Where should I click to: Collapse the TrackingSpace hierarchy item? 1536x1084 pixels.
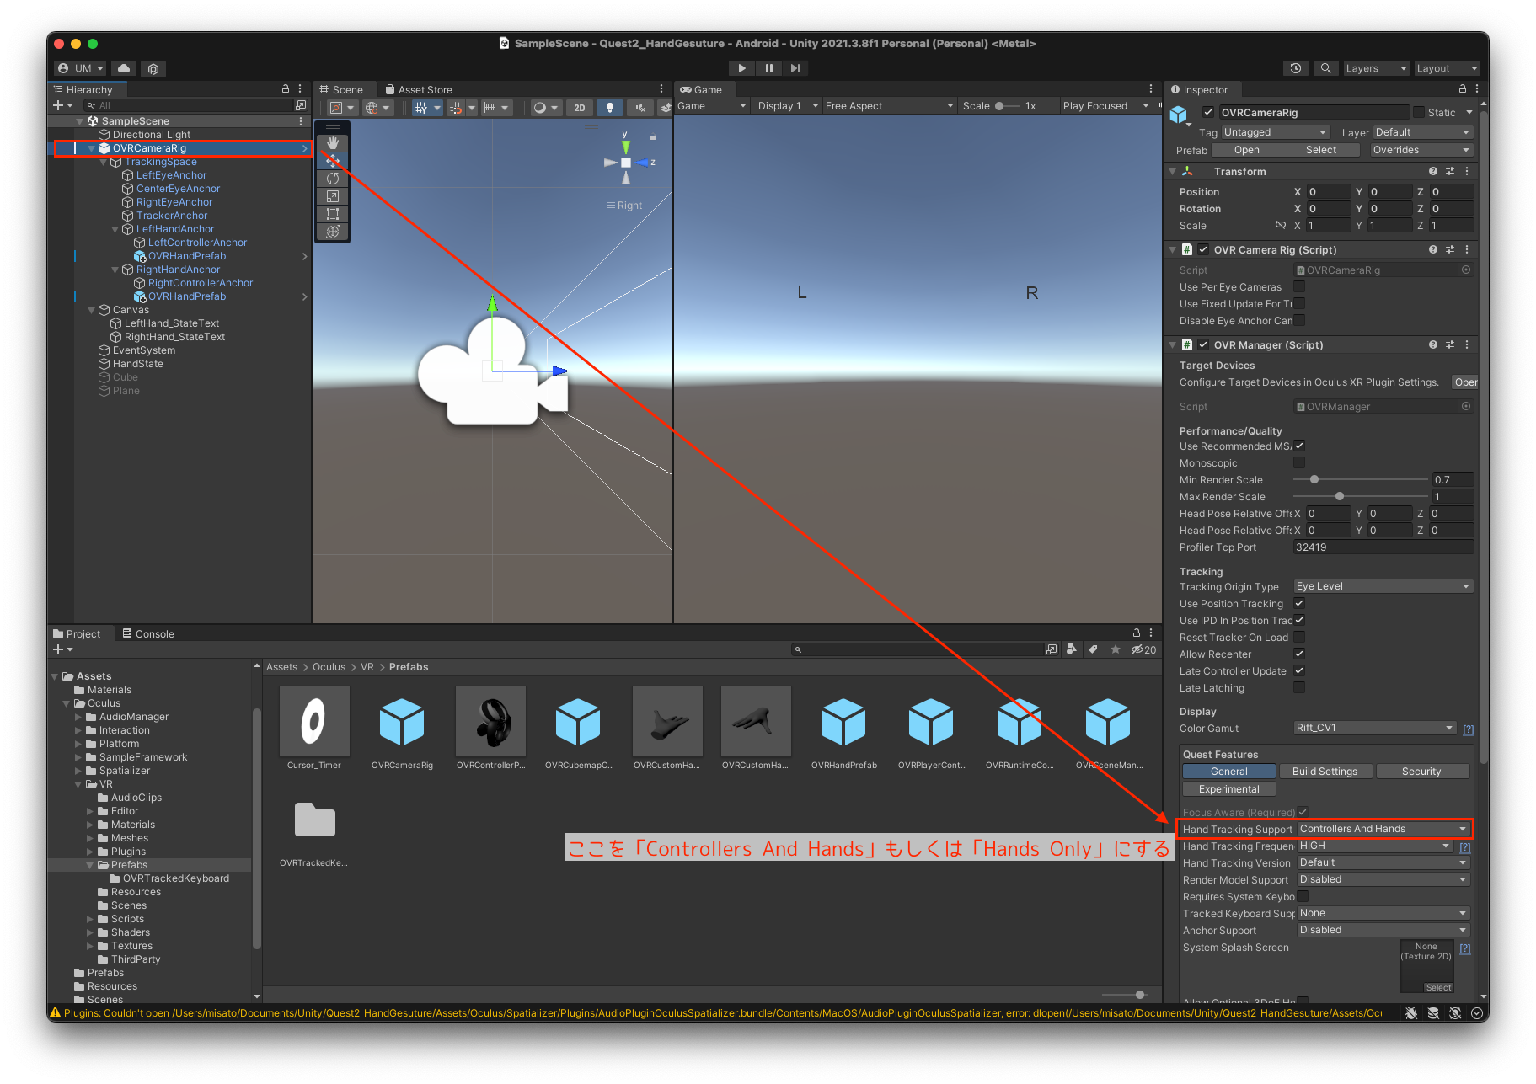104,162
